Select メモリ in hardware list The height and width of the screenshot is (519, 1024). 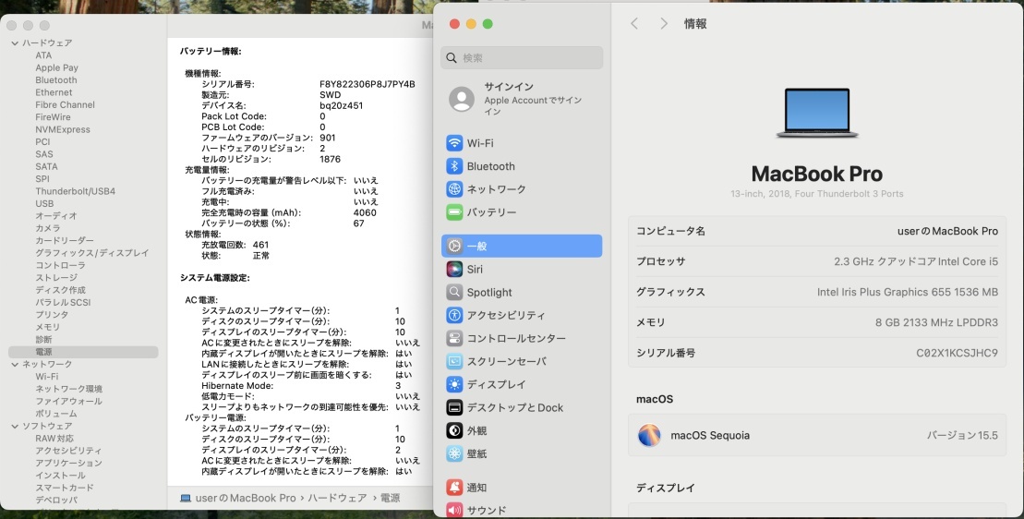click(x=48, y=327)
